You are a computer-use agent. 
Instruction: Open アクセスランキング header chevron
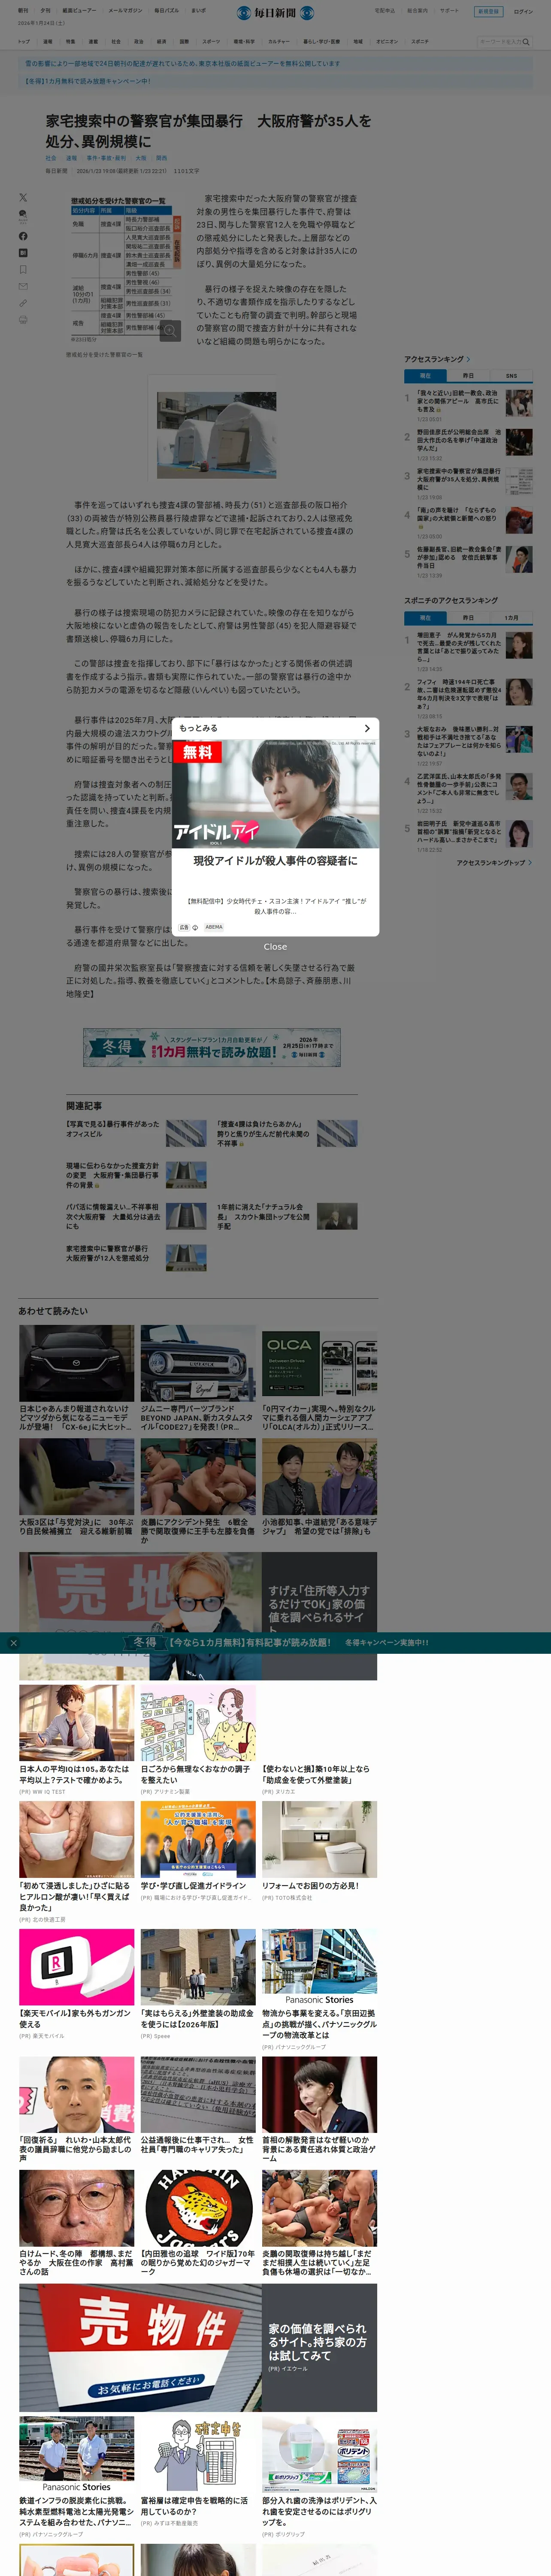469,359
